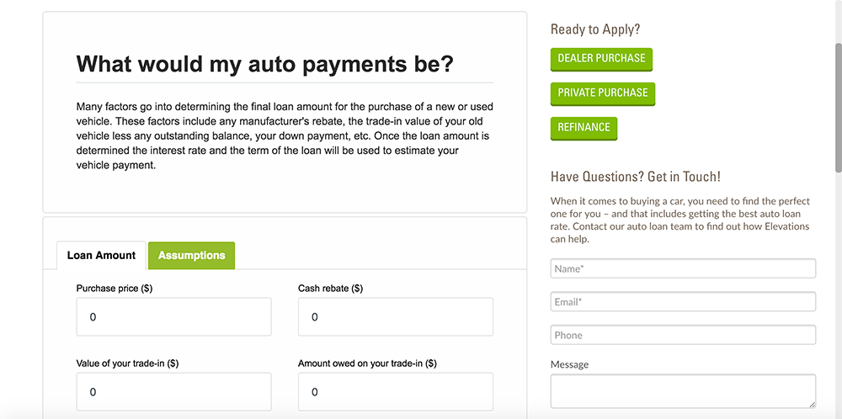Focus the Purchase price input field

(x=173, y=317)
